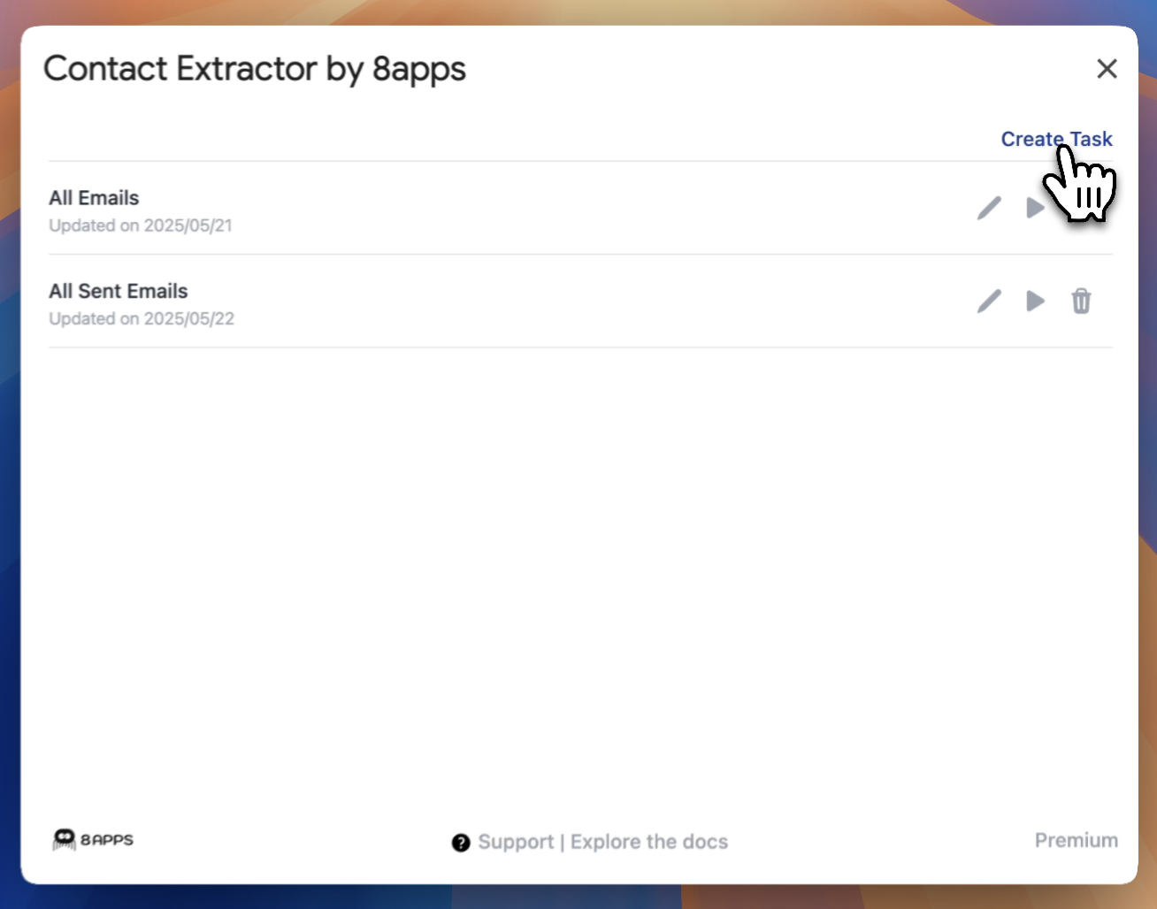
Task: Click the help question mark icon
Action: [x=461, y=843]
